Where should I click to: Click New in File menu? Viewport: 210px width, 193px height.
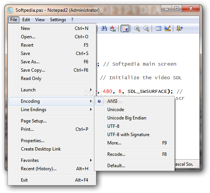(52, 28)
